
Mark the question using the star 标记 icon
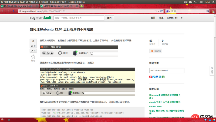coord(33,57)
